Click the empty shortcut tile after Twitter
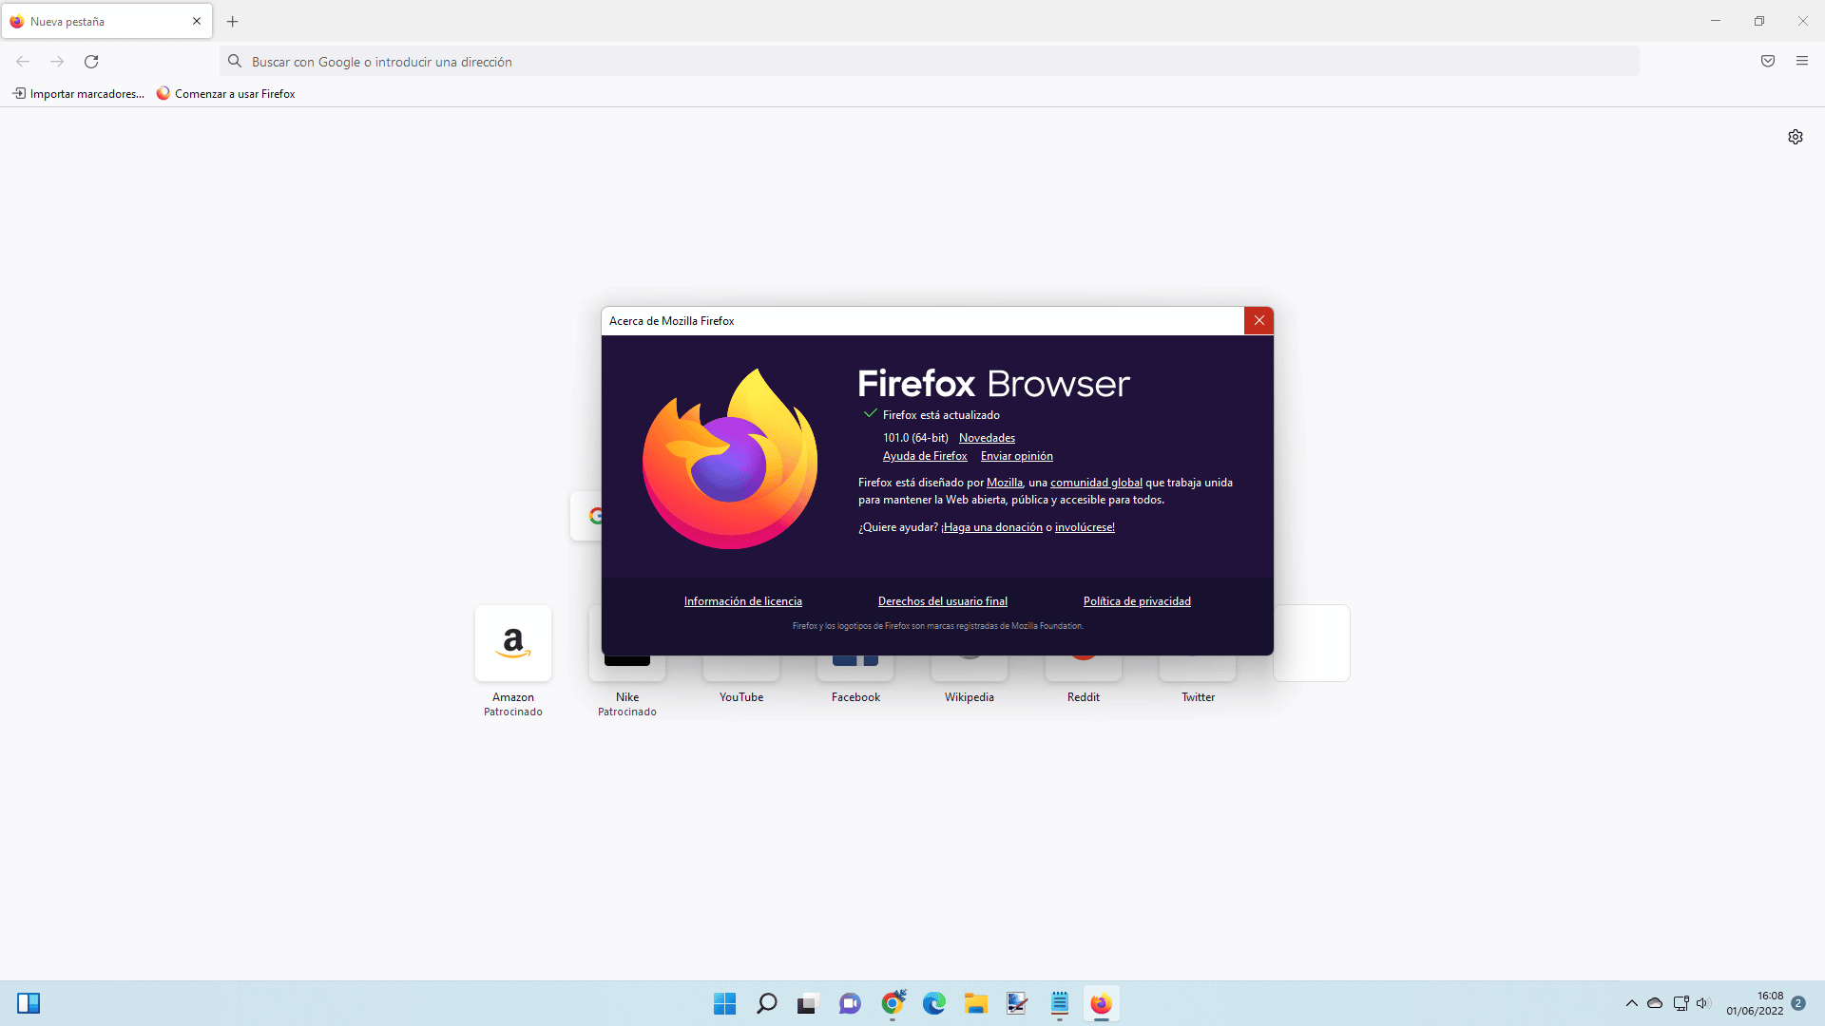This screenshot has height=1026, width=1825. tap(1312, 643)
